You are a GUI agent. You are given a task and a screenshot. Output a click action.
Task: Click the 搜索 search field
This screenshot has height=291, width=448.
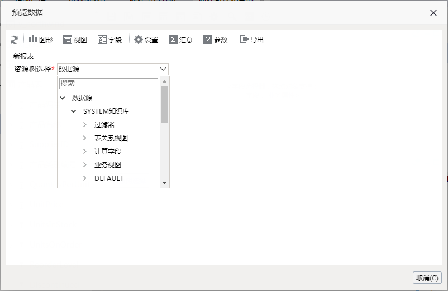[x=108, y=84]
